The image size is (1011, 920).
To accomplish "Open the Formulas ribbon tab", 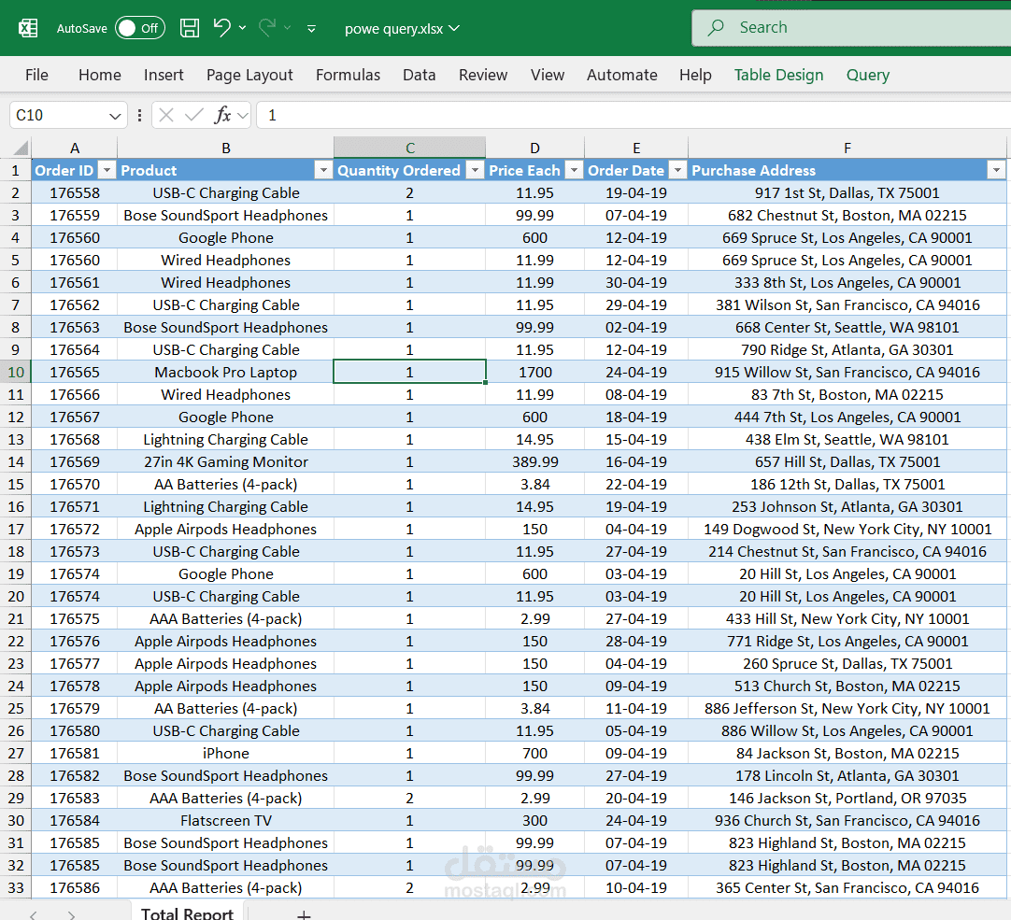I will [x=349, y=75].
